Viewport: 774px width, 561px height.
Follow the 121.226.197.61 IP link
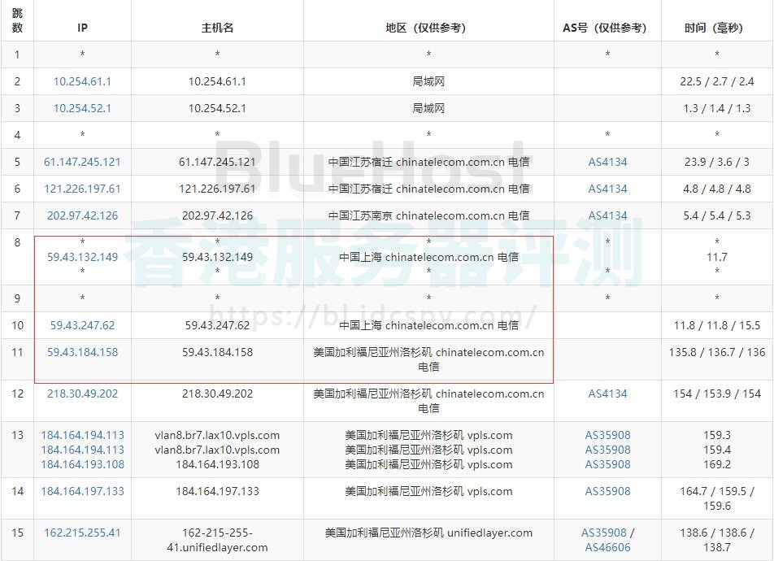pos(82,189)
